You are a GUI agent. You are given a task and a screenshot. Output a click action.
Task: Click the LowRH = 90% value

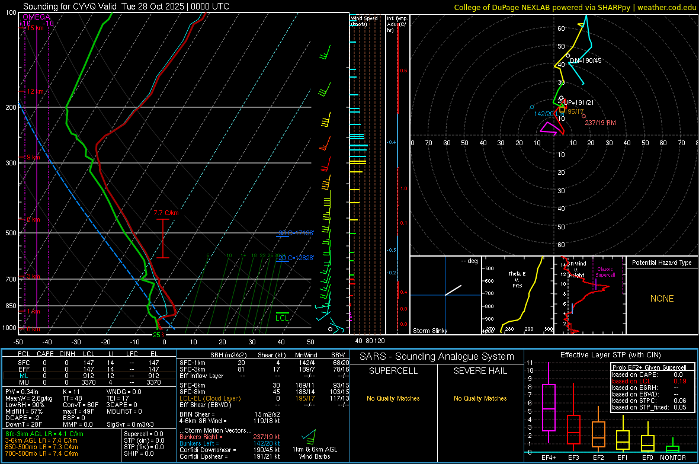point(25,405)
